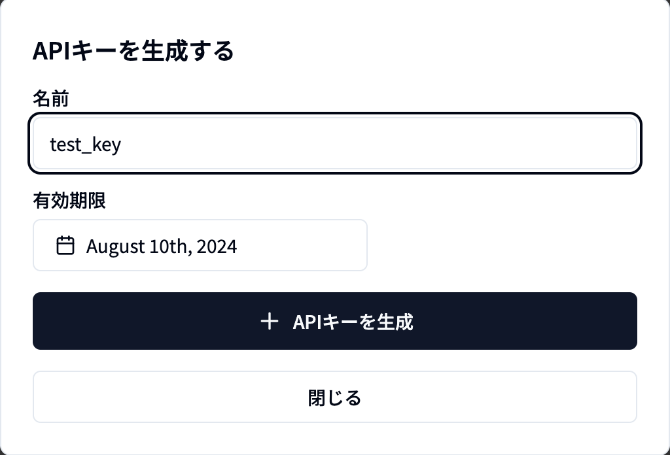Click the APIキーを生成する dialog heading
The width and height of the screenshot is (670, 455).
[133, 51]
